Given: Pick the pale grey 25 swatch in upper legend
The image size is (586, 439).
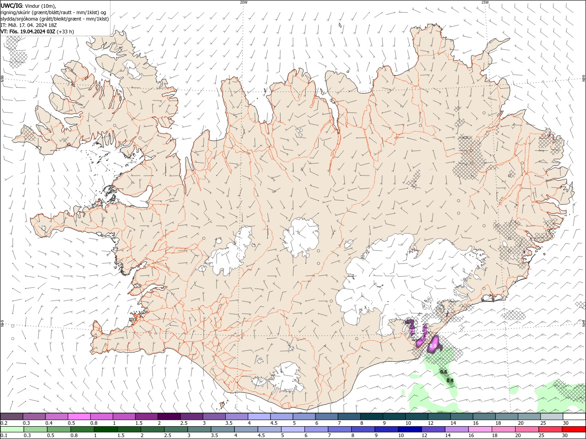Looking at the screenshot, I should [552, 417].
